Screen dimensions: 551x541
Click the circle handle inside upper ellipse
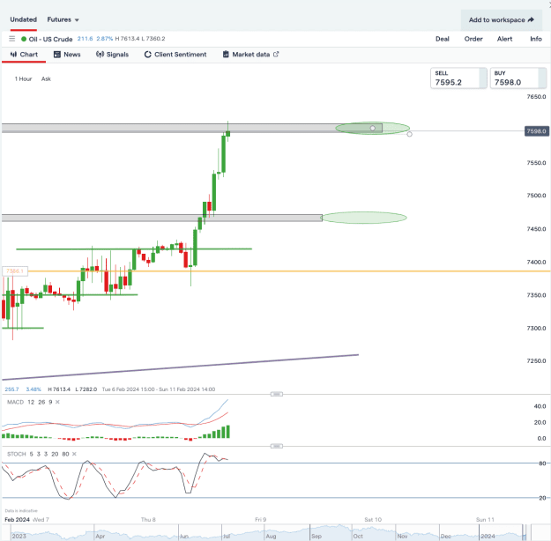pyautogui.click(x=373, y=129)
